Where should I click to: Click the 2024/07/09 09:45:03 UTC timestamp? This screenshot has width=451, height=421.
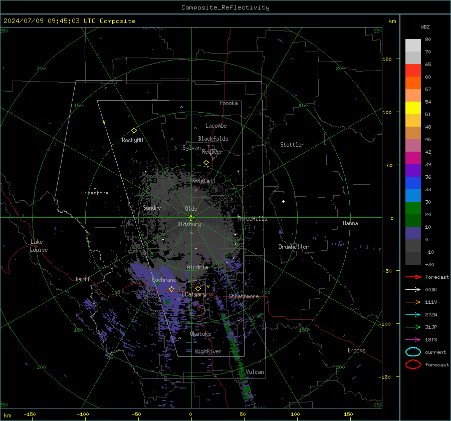(46, 21)
